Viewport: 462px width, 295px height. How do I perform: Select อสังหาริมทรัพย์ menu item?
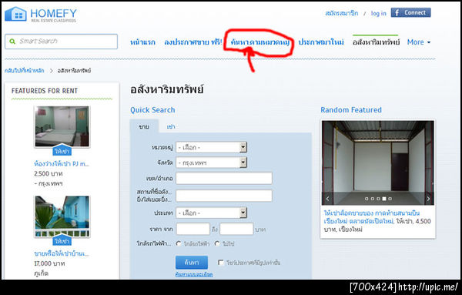click(x=376, y=42)
